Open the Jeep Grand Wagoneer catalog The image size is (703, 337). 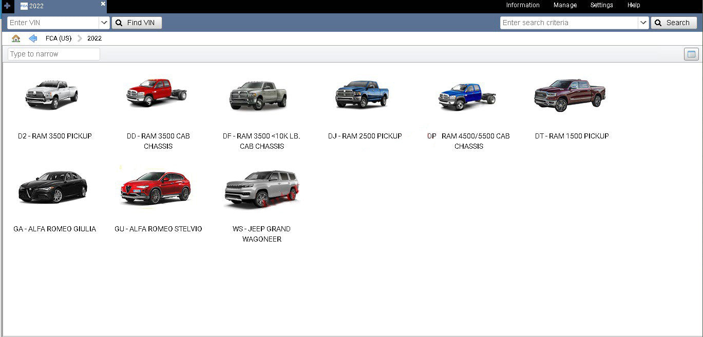coord(262,189)
